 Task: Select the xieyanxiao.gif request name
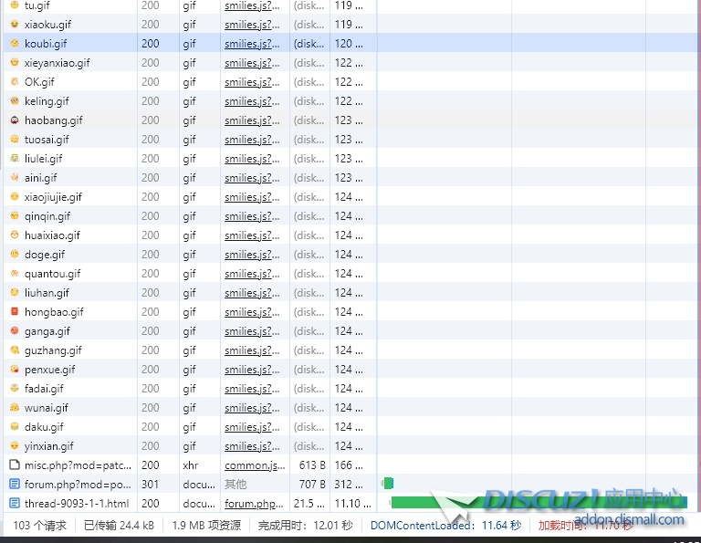58,63
